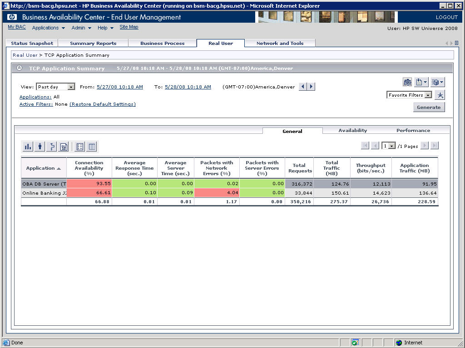This screenshot has width=465, height=348.
Task: Switch to the Status Snapshot tab
Action: 32,43
